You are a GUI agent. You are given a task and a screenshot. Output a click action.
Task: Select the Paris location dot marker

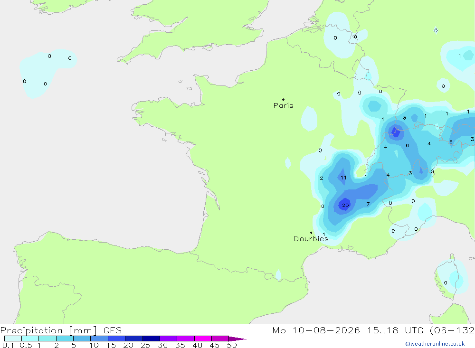pos(283,99)
